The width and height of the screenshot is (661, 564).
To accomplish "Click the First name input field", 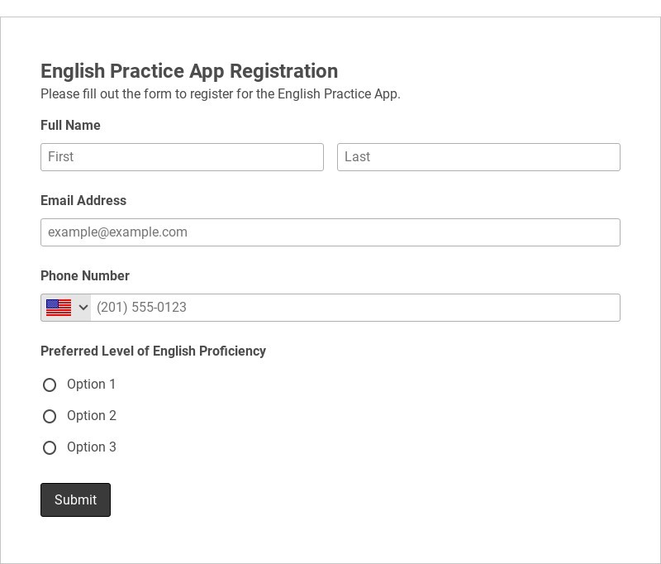I will [x=182, y=157].
